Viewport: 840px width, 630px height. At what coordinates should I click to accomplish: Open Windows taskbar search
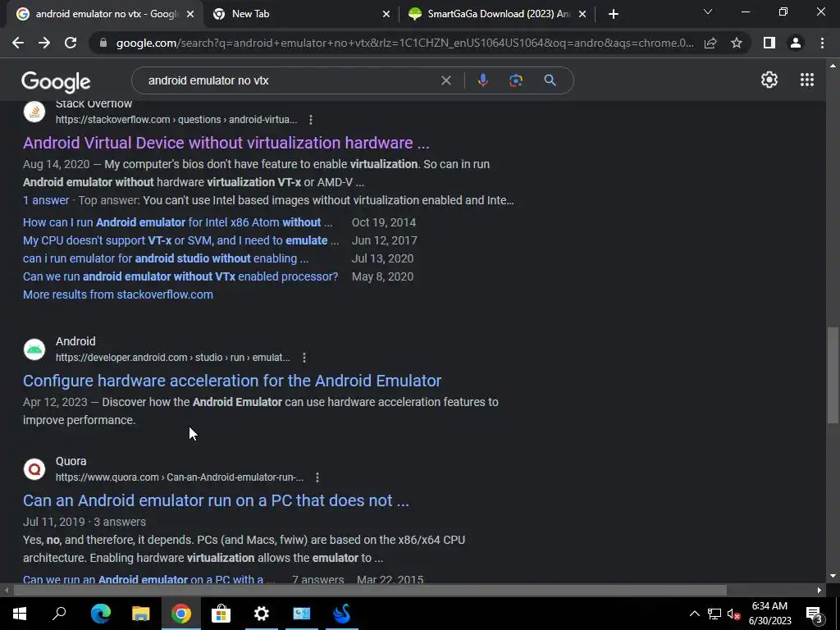pos(59,614)
